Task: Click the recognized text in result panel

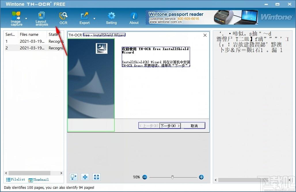Action: click(x=253, y=42)
